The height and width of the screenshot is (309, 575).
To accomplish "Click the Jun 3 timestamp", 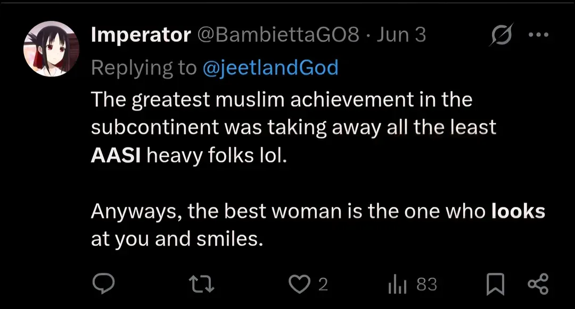I will pyautogui.click(x=401, y=35).
